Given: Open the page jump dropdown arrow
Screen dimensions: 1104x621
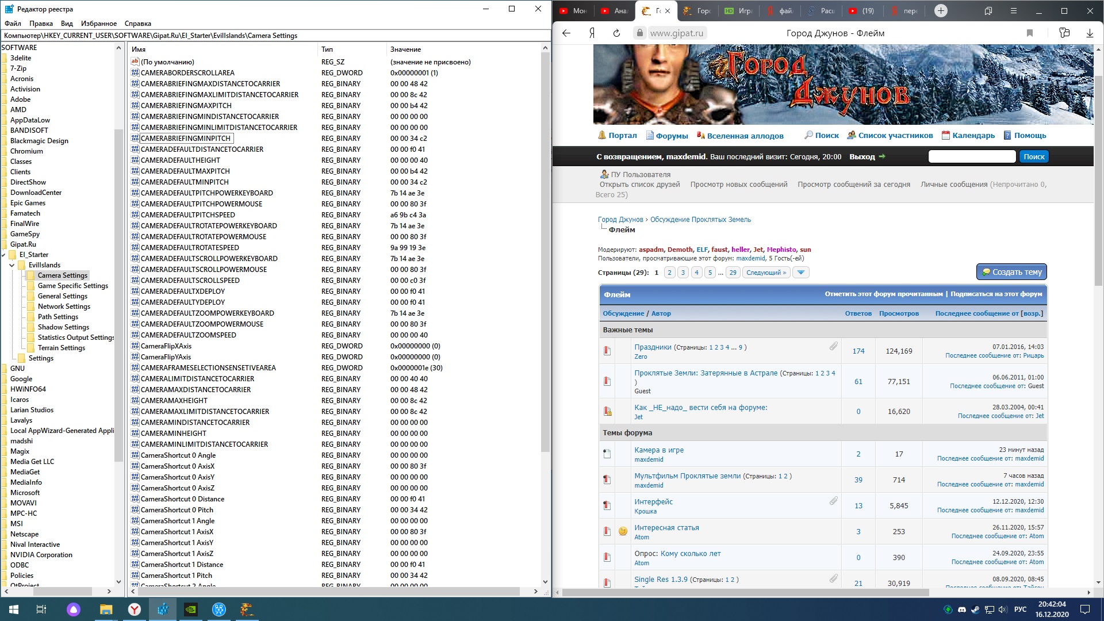Looking at the screenshot, I should coord(800,273).
